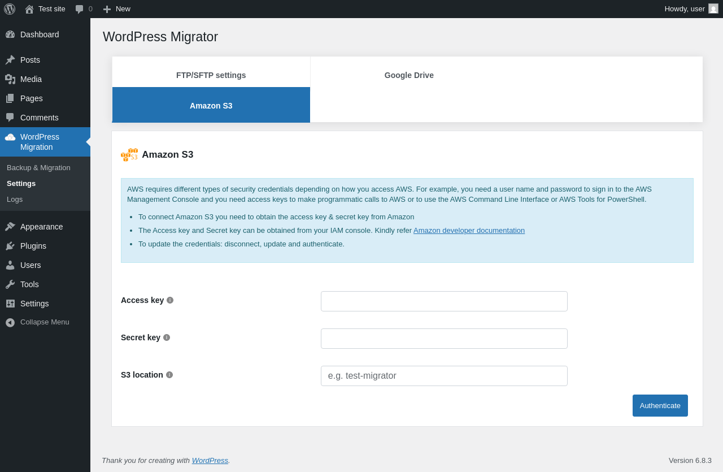The width and height of the screenshot is (723, 472).
Task: Open the comments bubble icon in admin bar
Action: 80,9
